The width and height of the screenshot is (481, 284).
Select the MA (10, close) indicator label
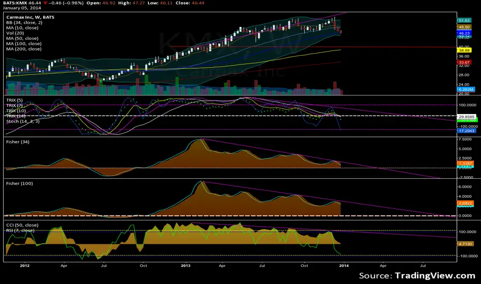coord(22,28)
